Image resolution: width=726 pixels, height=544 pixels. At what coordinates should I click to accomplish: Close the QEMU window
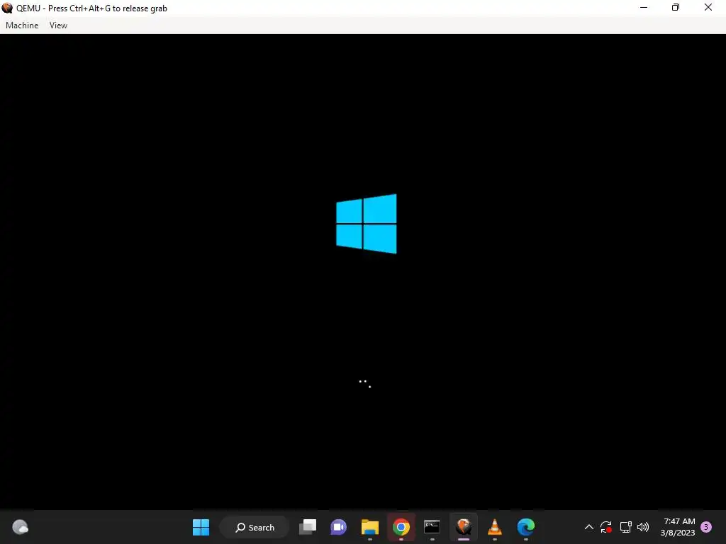pos(708,7)
